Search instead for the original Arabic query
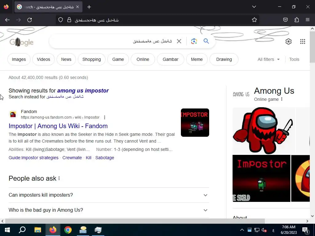This screenshot has width=315, height=236. pyautogui.click(x=65, y=97)
